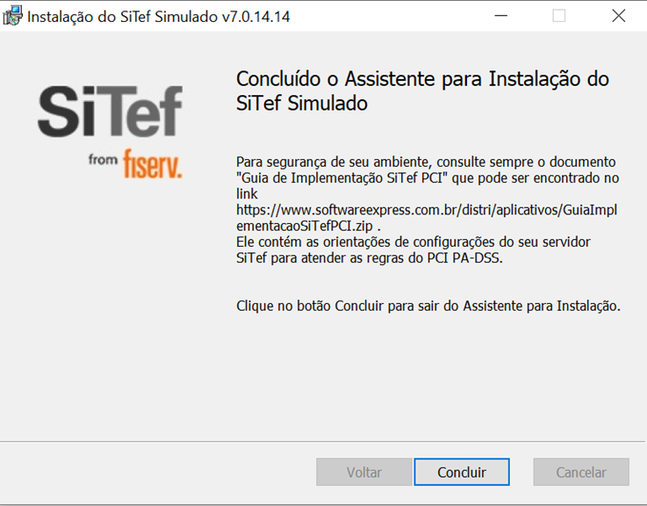Click the first line "Para segurança de seu ambiente"
The width and height of the screenshot is (647, 506).
pos(426,162)
